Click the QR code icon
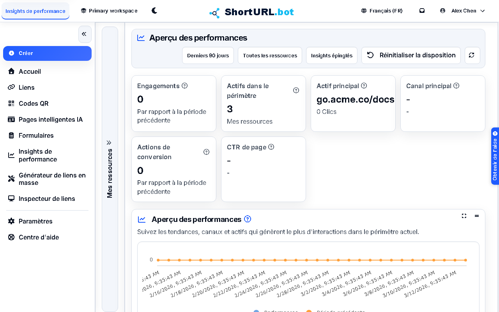 pyautogui.click(x=11, y=103)
